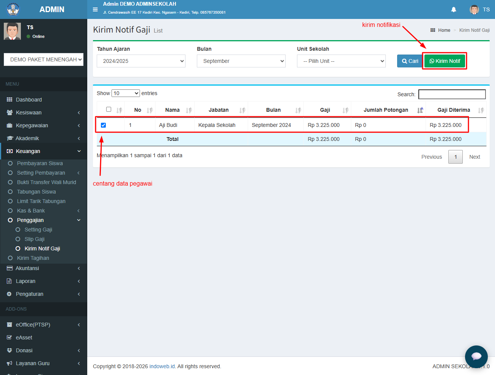
Task: Click the green Kirim Notif button
Action: (445, 61)
